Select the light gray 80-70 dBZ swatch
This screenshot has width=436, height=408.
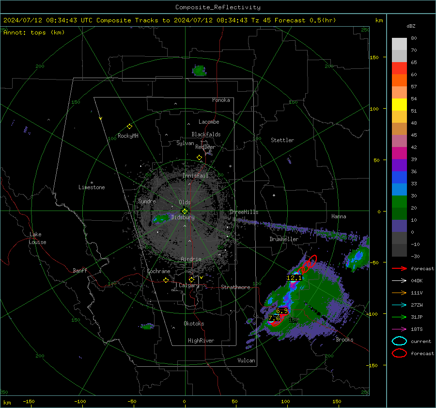coord(399,44)
